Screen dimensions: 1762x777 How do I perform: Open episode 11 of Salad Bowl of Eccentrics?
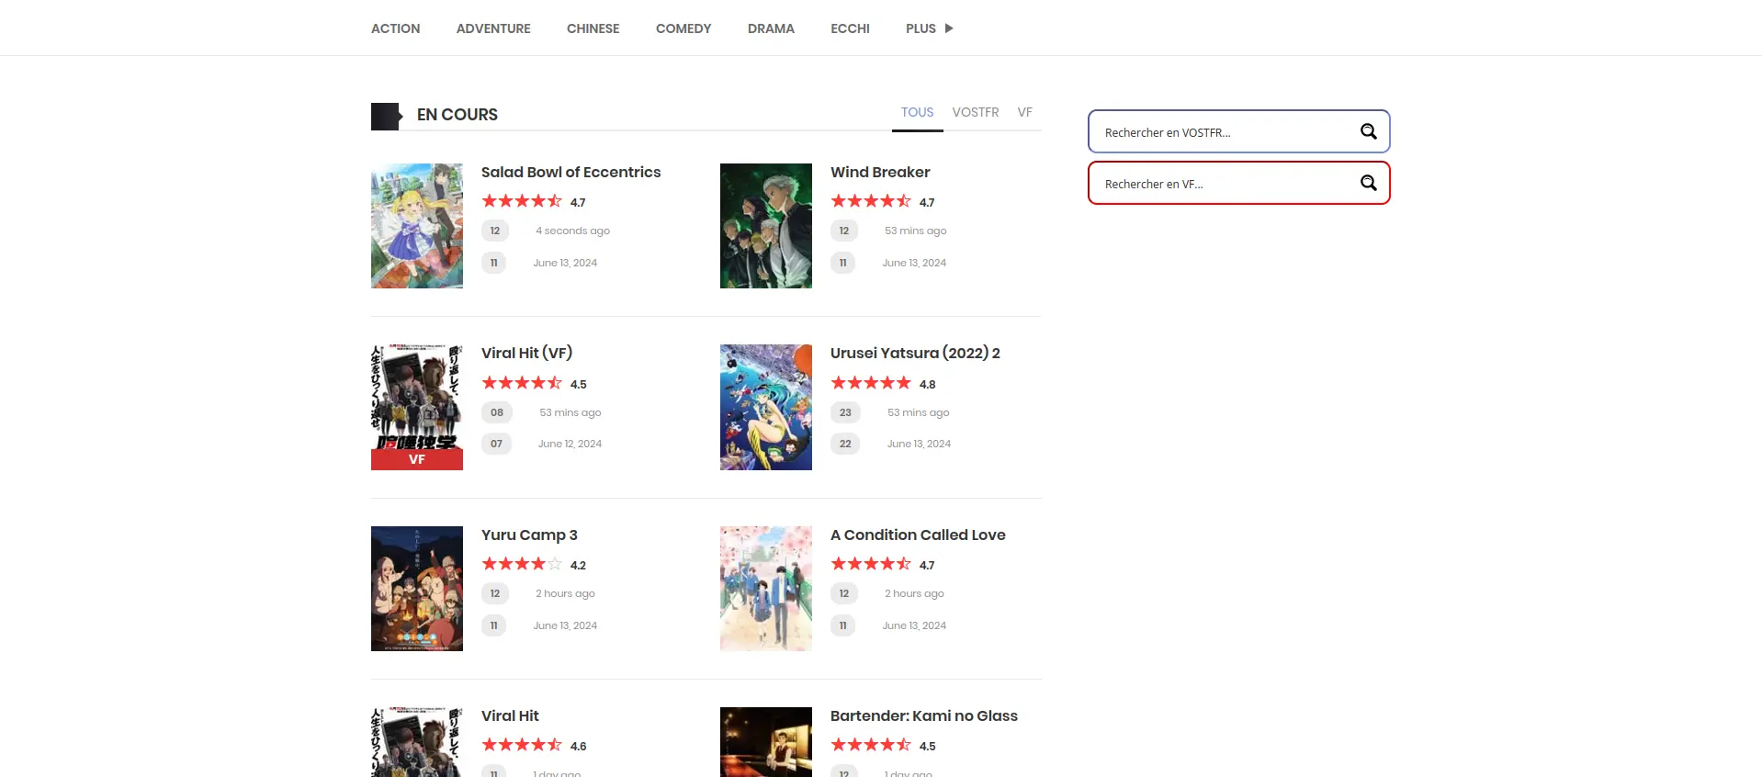pyautogui.click(x=493, y=263)
